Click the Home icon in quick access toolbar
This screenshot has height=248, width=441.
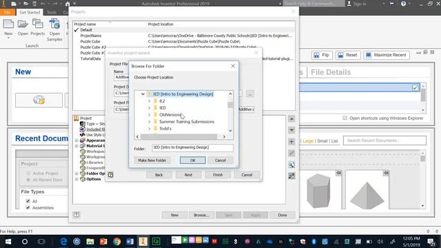[x=68, y=3]
